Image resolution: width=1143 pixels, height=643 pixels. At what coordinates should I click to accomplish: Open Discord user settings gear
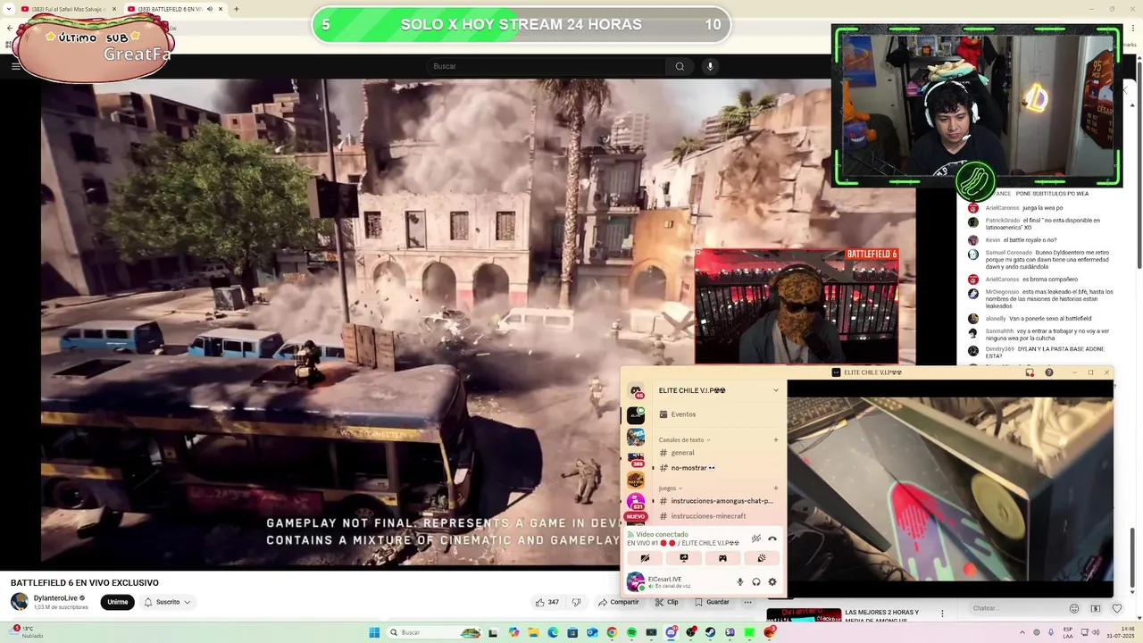tap(772, 582)
